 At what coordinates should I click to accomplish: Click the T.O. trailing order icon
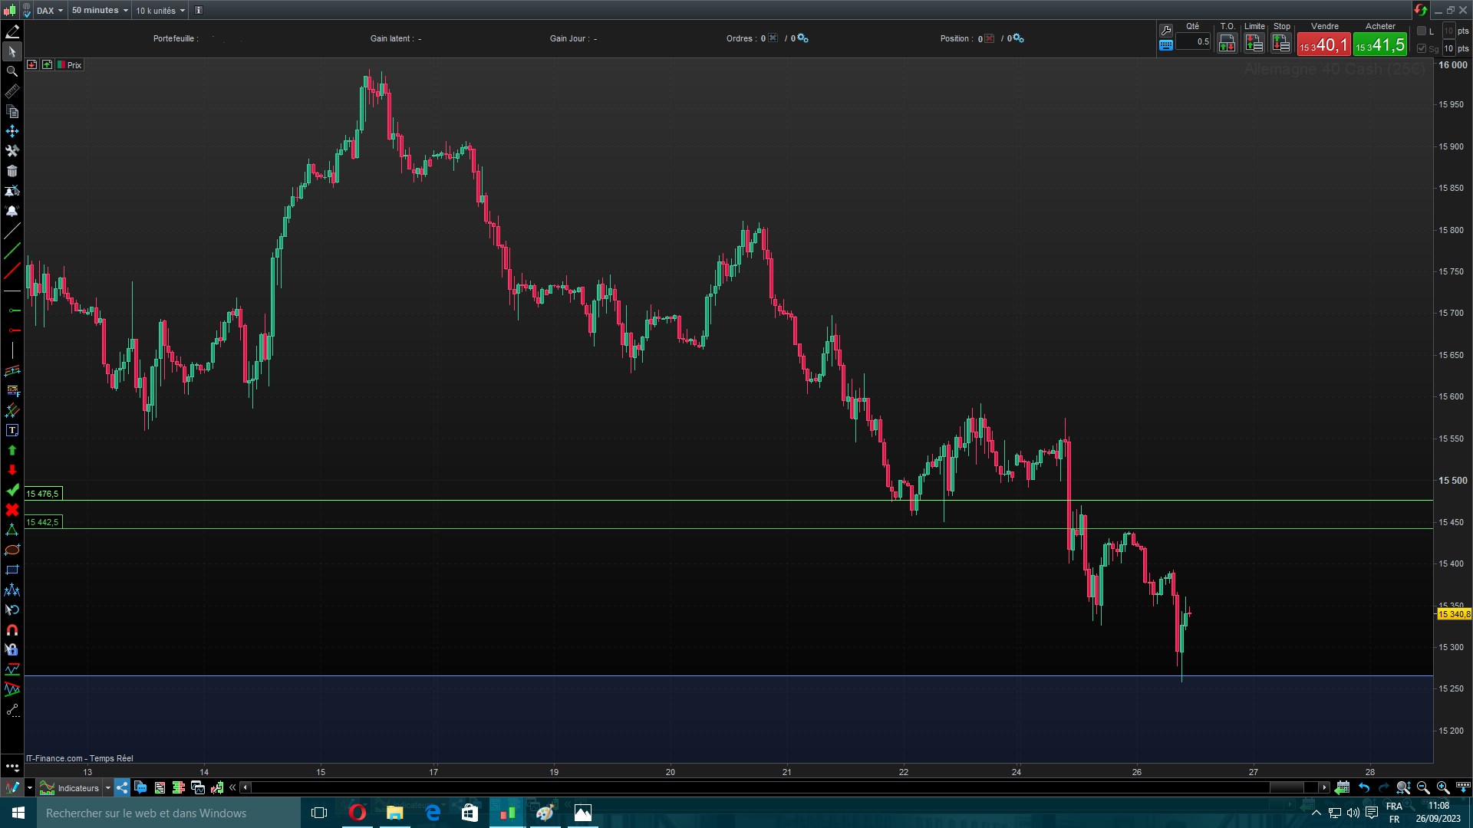coord(1227,44)
